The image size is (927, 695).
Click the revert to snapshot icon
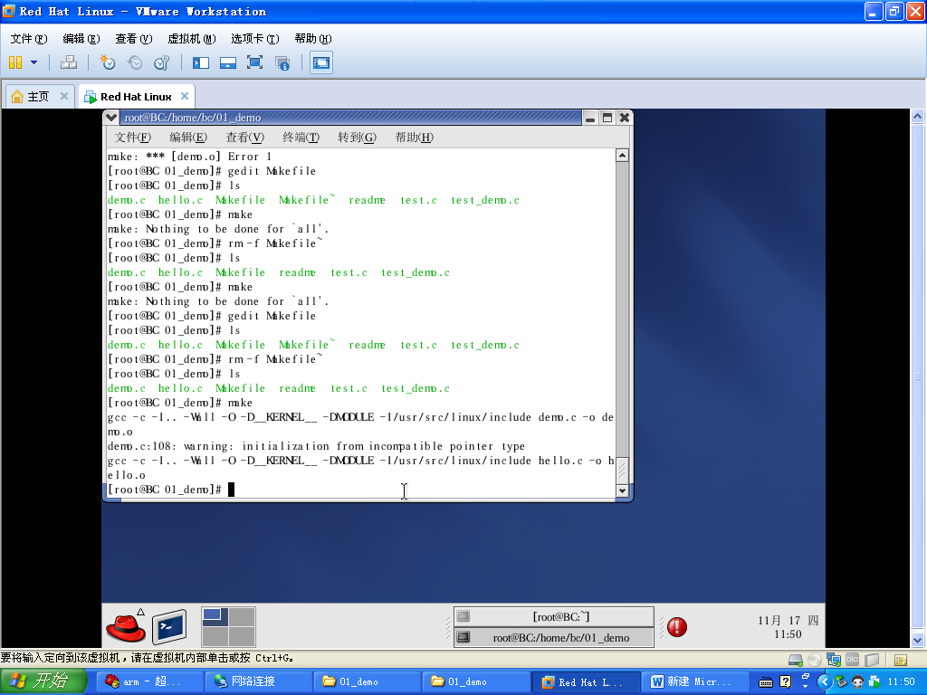point(135,62)
